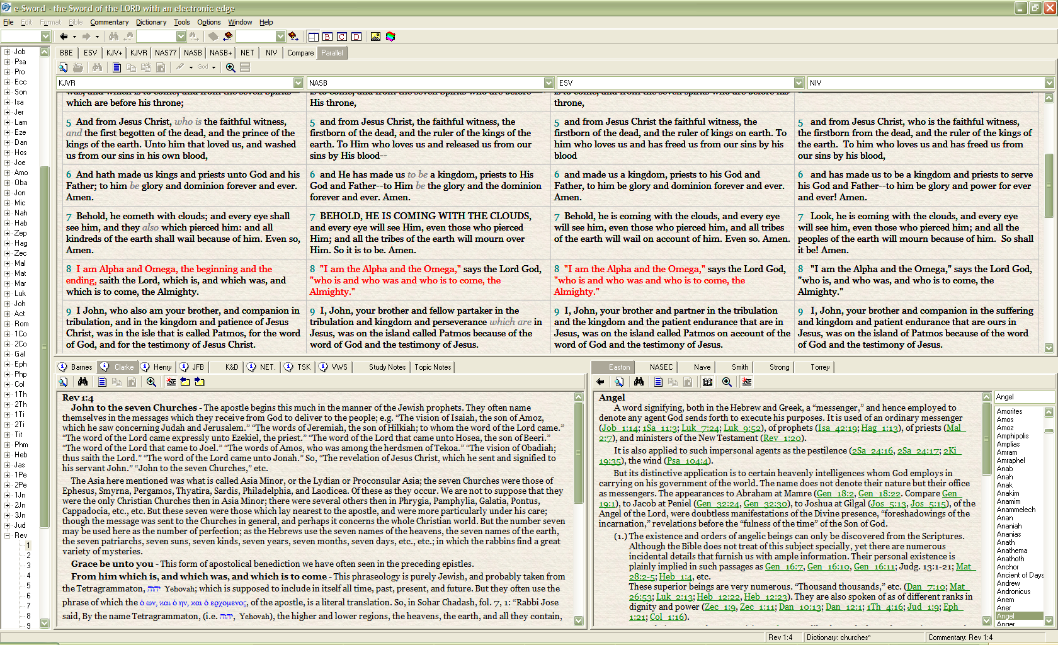This screenshot has height=645, width=1058.
Task: Open the NIV translation dropdown
Action: [1049, 83]
